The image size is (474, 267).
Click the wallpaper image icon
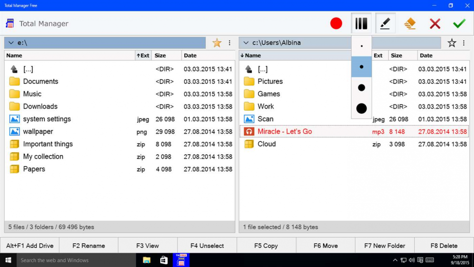pos(14,131)
